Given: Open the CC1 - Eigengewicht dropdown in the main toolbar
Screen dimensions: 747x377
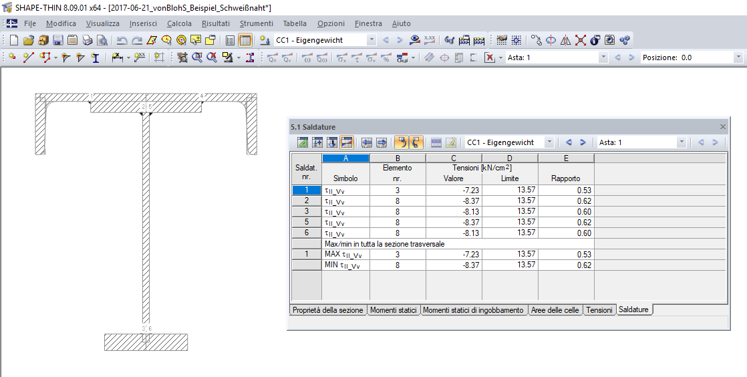Looking at the screenshot, I should click(371, 41).
